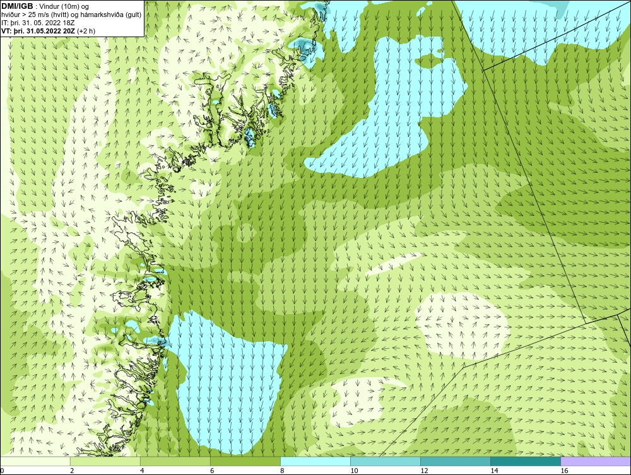This screenshot has height=475, width=631.
Task: Click the purple swatch above 16 m/s
Action: [x=596, y=461]
